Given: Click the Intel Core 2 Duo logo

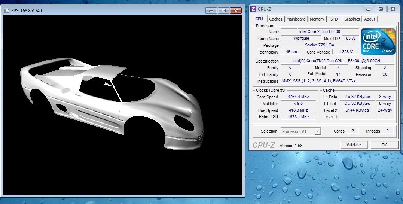Looking at the screenshot, I should [x=378, y=41].
